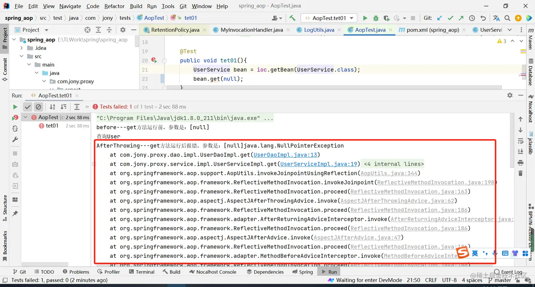Open AopUtils.java:344 link
The height and width of the screenshot is (287, 535).
tap(389, 173)
